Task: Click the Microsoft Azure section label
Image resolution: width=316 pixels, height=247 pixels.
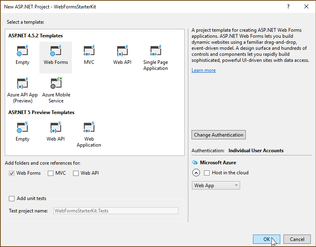Action: (x=218, y=163)
